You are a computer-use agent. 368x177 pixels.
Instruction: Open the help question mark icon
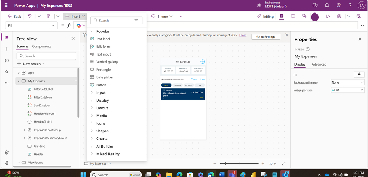tap(350, 5)
